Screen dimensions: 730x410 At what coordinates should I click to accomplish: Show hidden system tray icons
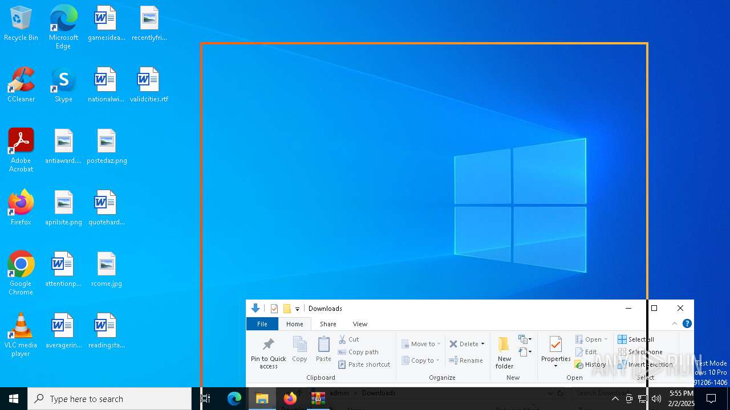click(x=615, y=399)
